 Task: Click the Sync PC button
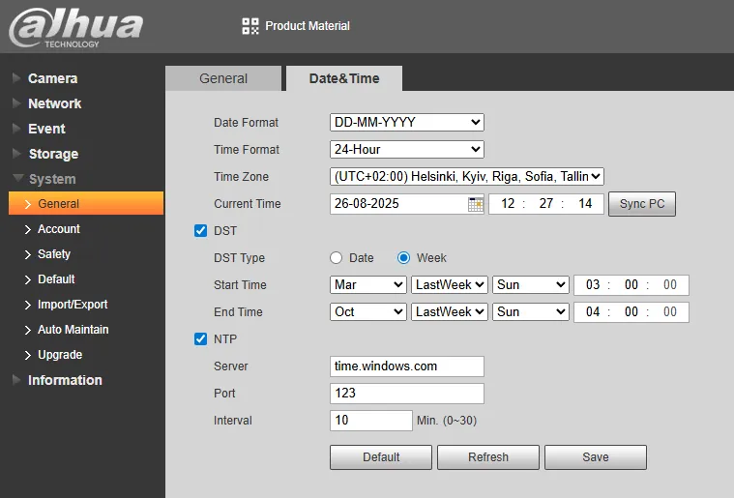642,204
